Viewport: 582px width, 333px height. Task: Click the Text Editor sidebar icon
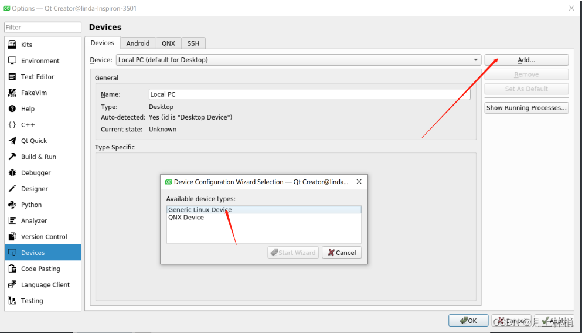[12, 76]
